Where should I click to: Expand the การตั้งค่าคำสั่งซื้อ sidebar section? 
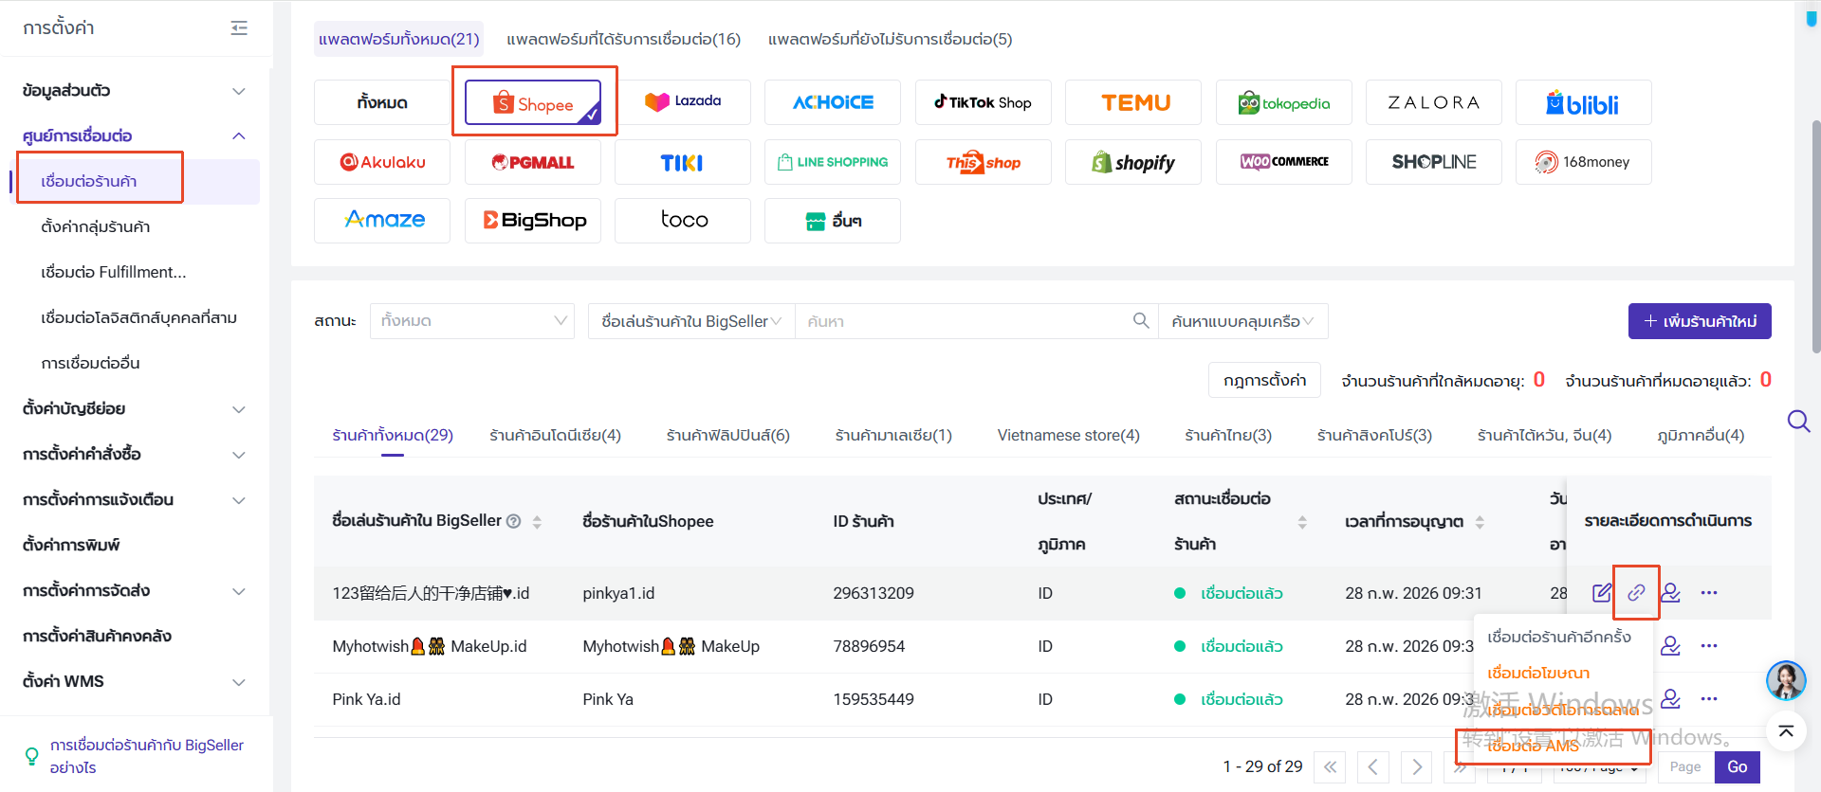point(239,455)
